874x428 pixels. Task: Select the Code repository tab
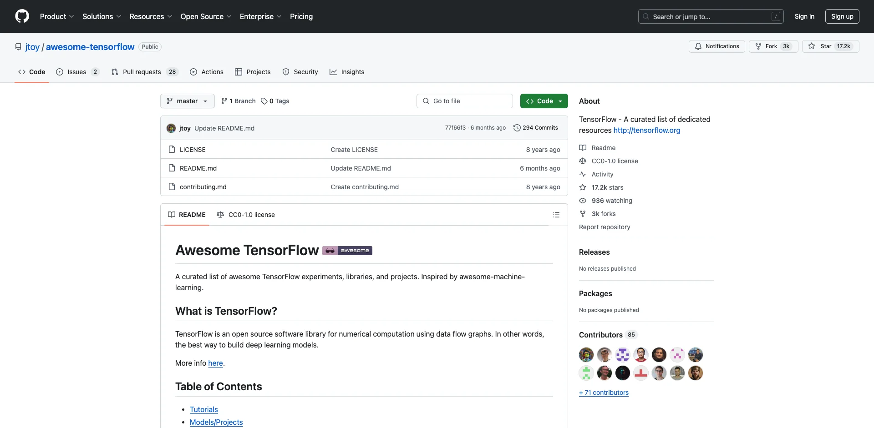tap(32, 72)
